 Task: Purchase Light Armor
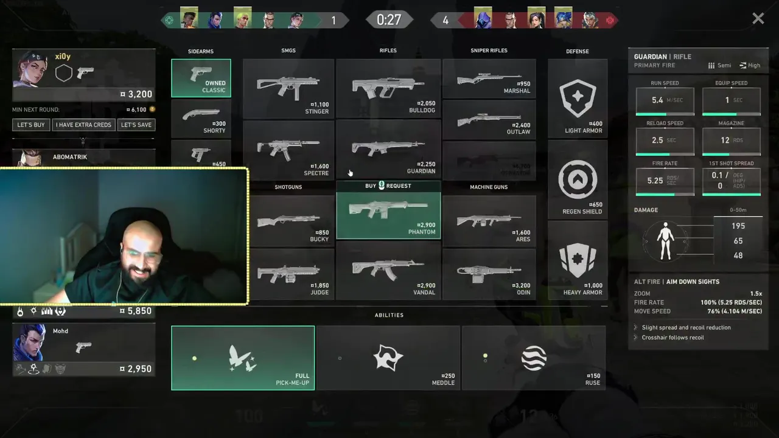click(578, 98)
